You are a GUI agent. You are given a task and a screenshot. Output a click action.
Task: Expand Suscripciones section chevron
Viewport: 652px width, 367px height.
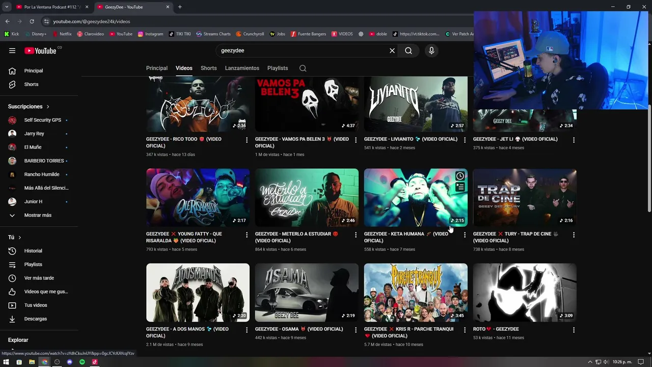[x=48, y=107]
